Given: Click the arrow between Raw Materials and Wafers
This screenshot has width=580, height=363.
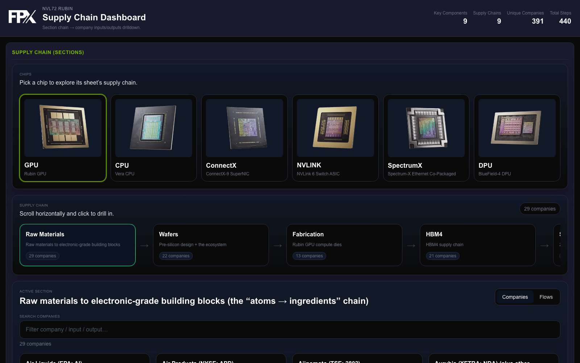Looking at the screenshot, I should tap(144, 246).
